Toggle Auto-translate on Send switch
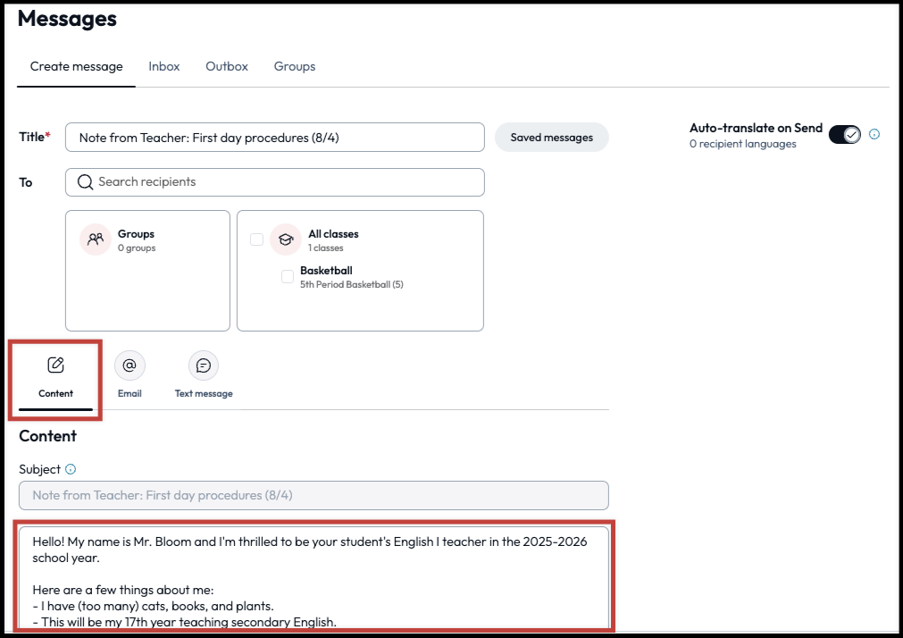The image size is (903, 638). (844, 134)
